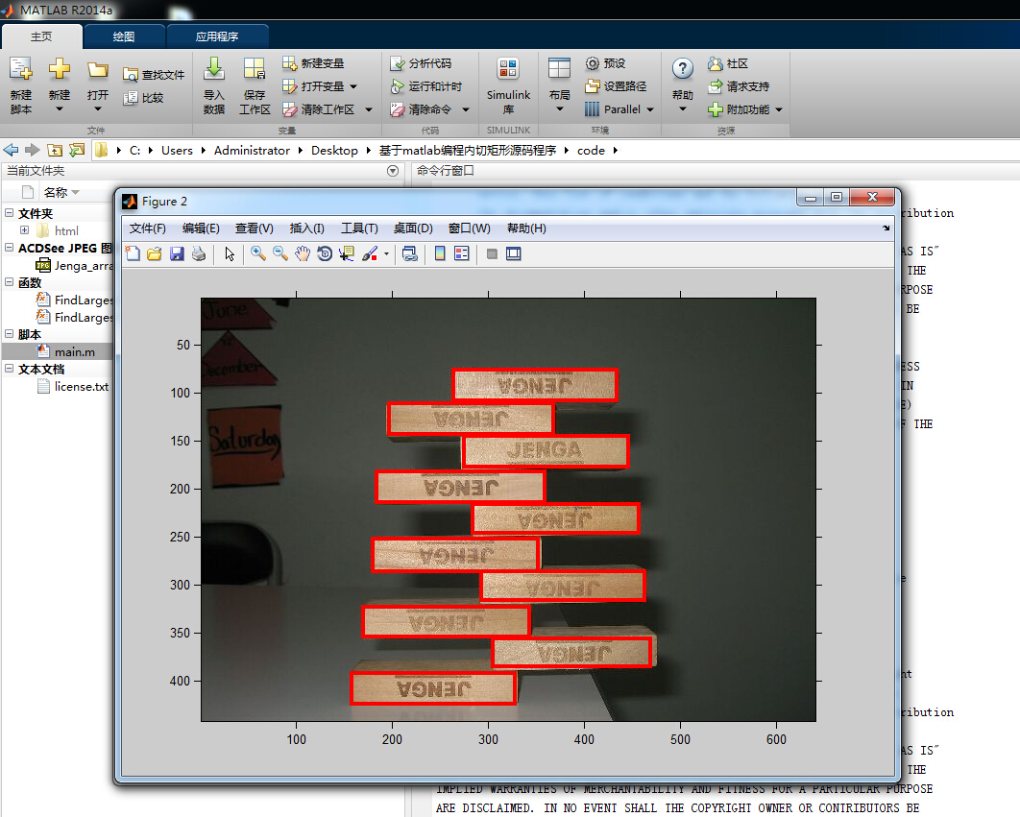
Task: Toggle the Rotate 3D tool
Action: coord(325,253)
